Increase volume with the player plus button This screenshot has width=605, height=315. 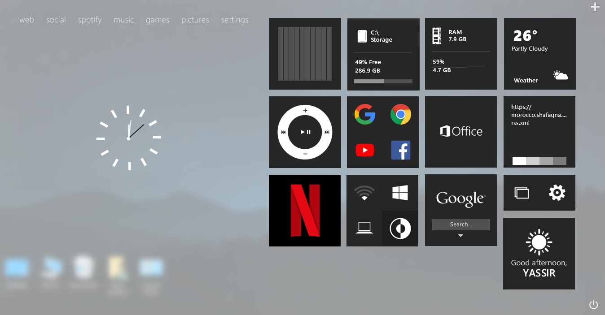coord(305,110)
